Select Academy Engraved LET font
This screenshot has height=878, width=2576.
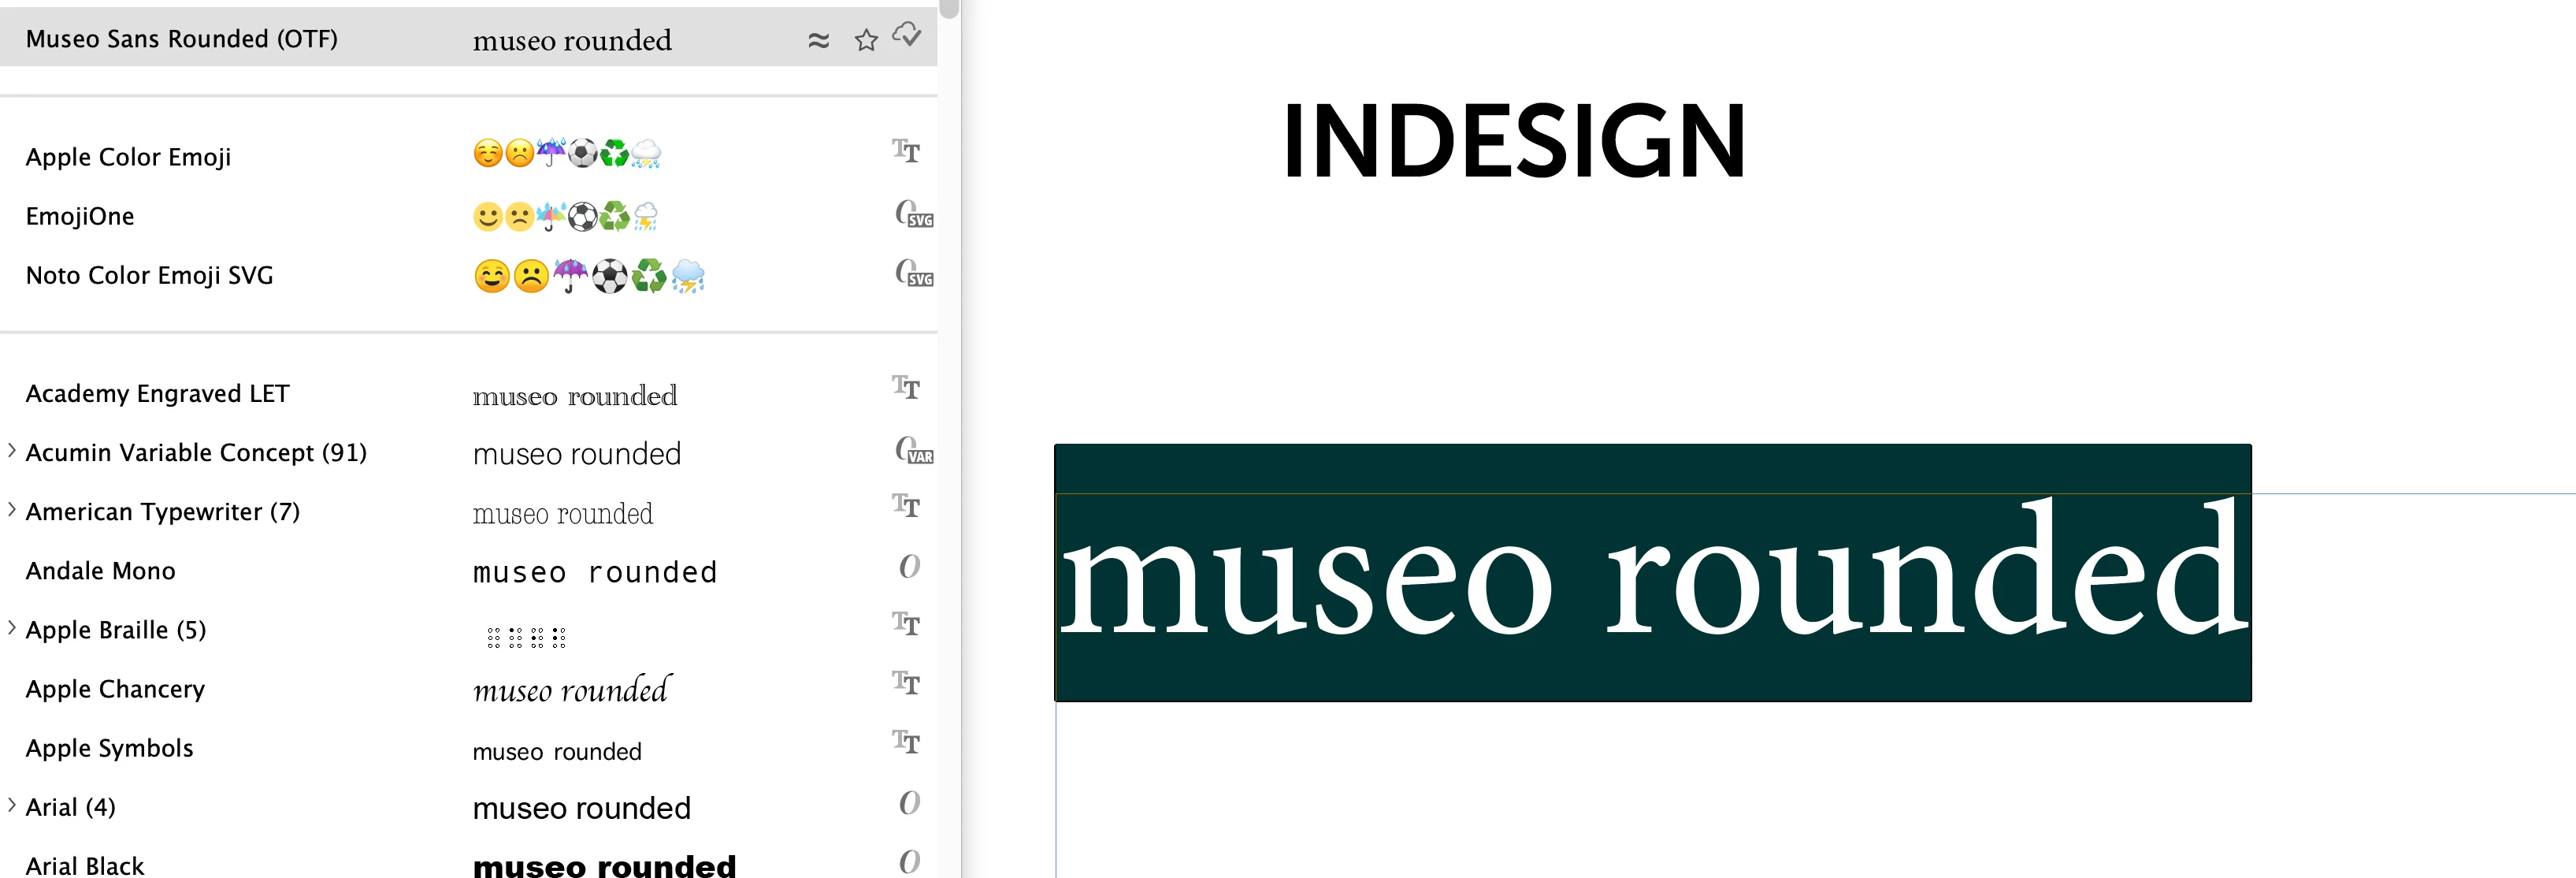[158, 393]
